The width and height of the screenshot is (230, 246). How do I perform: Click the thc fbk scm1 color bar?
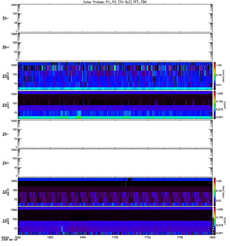pyautogui.click(x=215, y=220)
